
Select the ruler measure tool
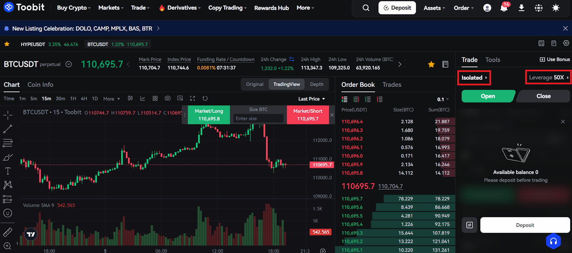tap(8, 232)
